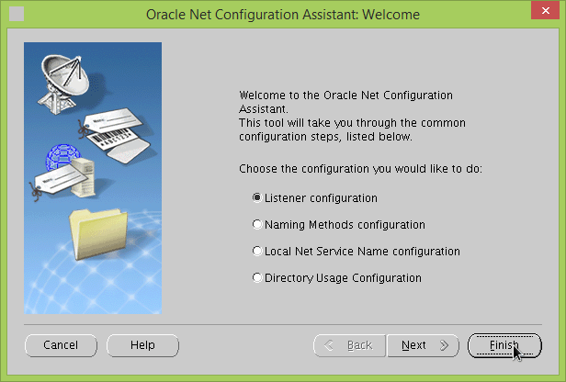566x382 pixels.
Task: Proceed with the Next button
Action: pyautogui.click(x=422, y=345)
